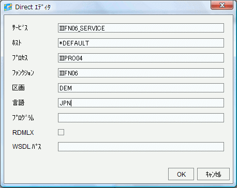Select the empty プログラム input field
This screenshot has width=237, height=188.
coord(141,118)
